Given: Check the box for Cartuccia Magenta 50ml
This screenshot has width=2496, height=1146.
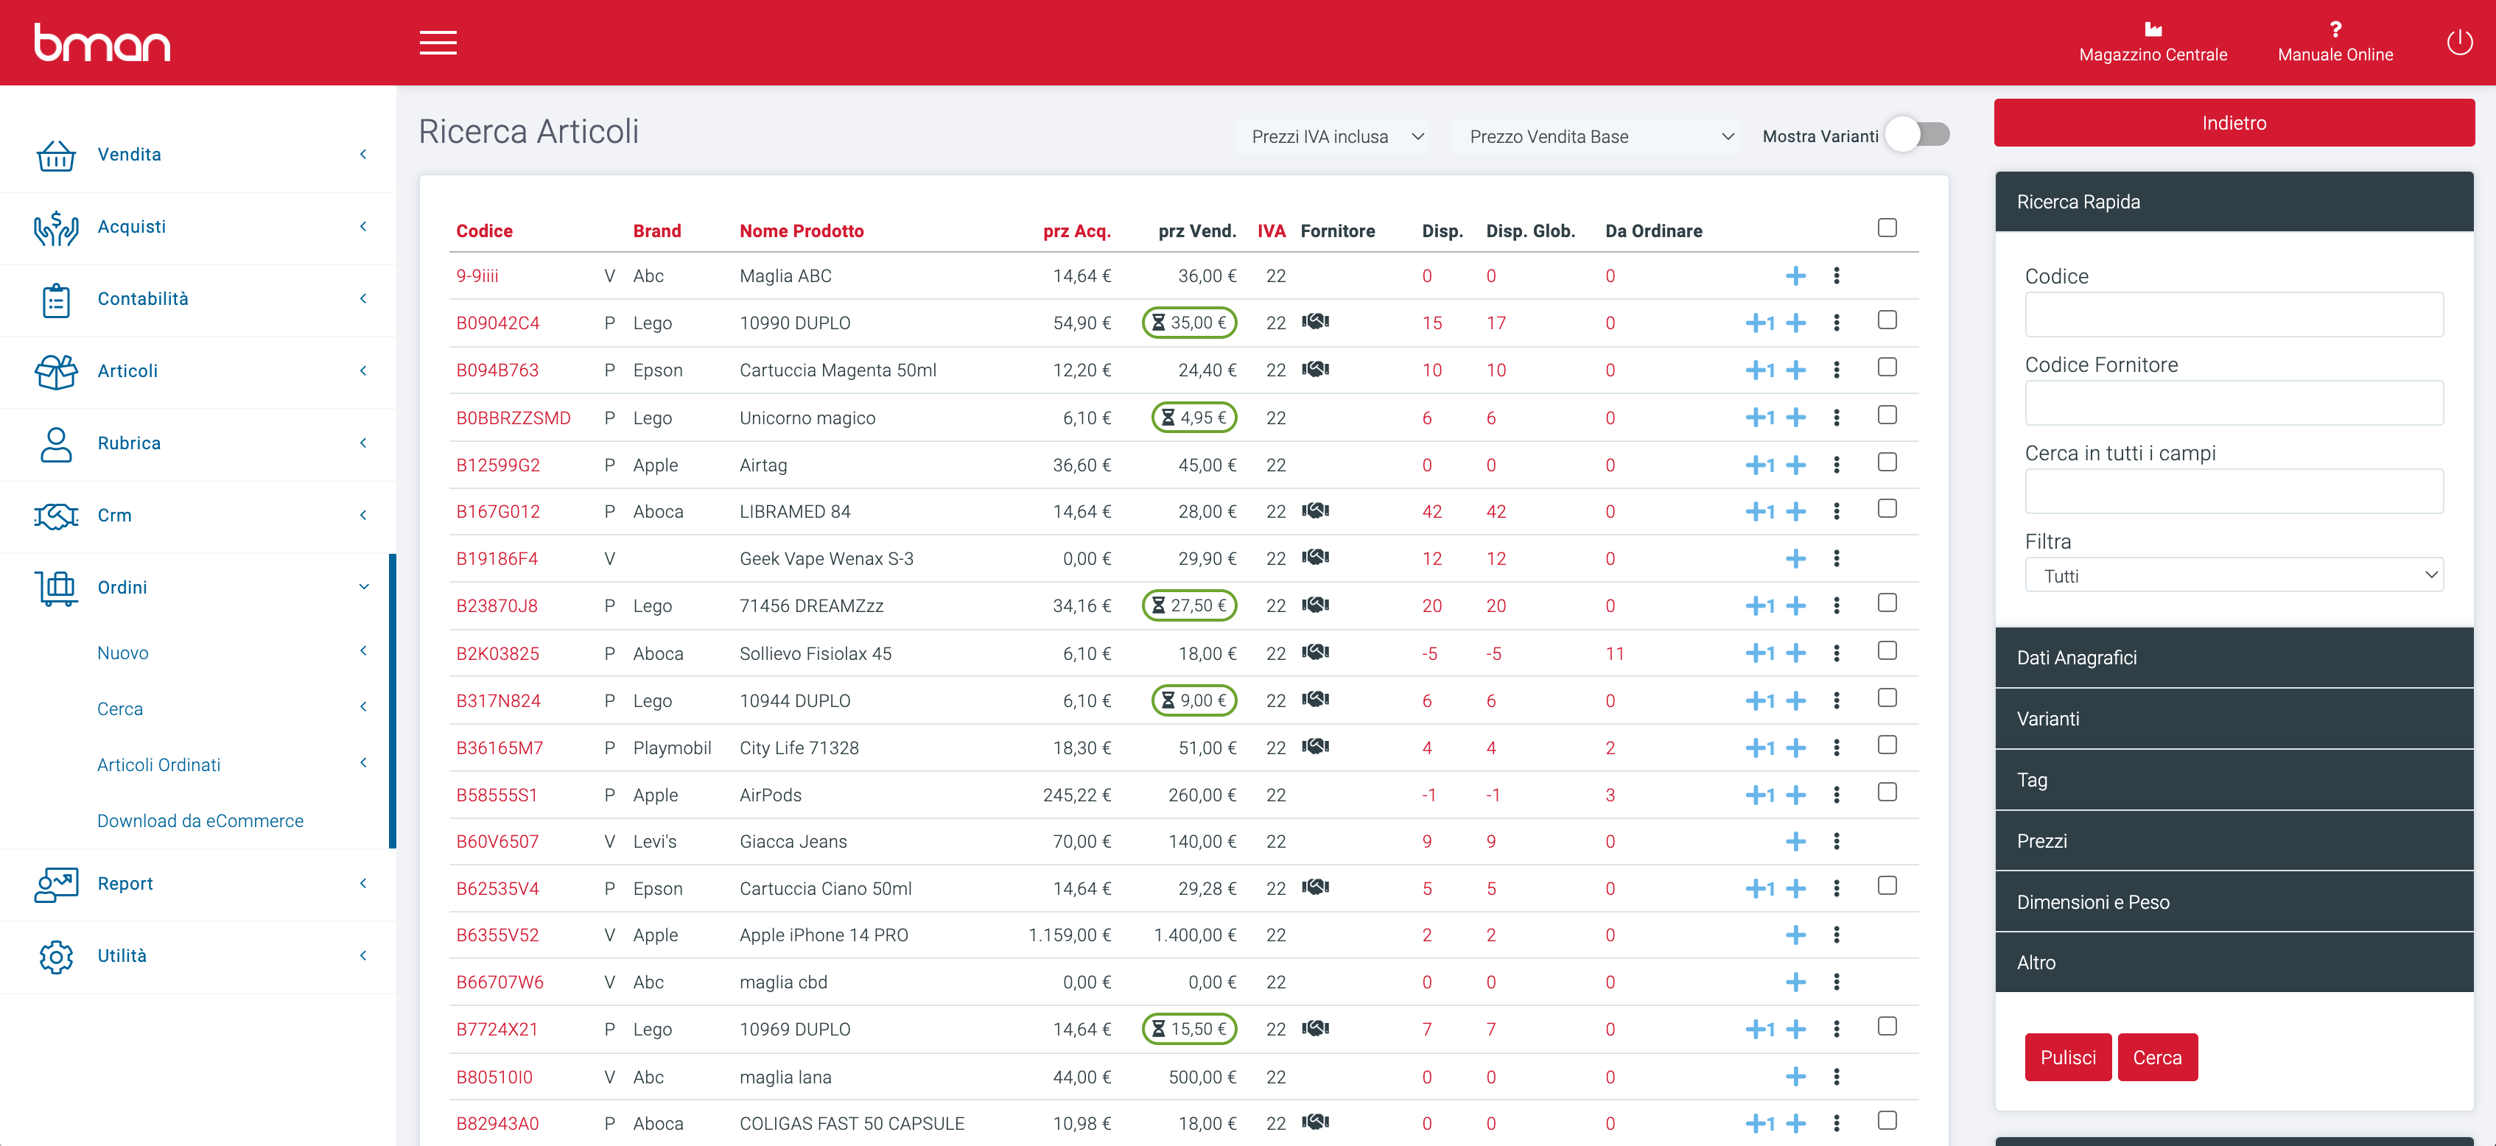Looking at the screenshot, I should [1887, 367].
